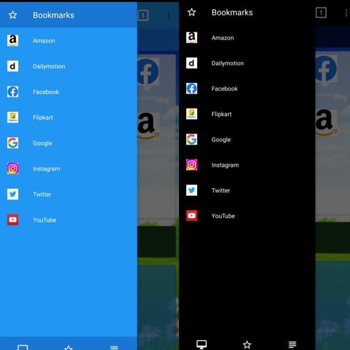The image size is (350, 350).
Task: Open the tab counter in the blue theme browser
Action: pos(143,15)
